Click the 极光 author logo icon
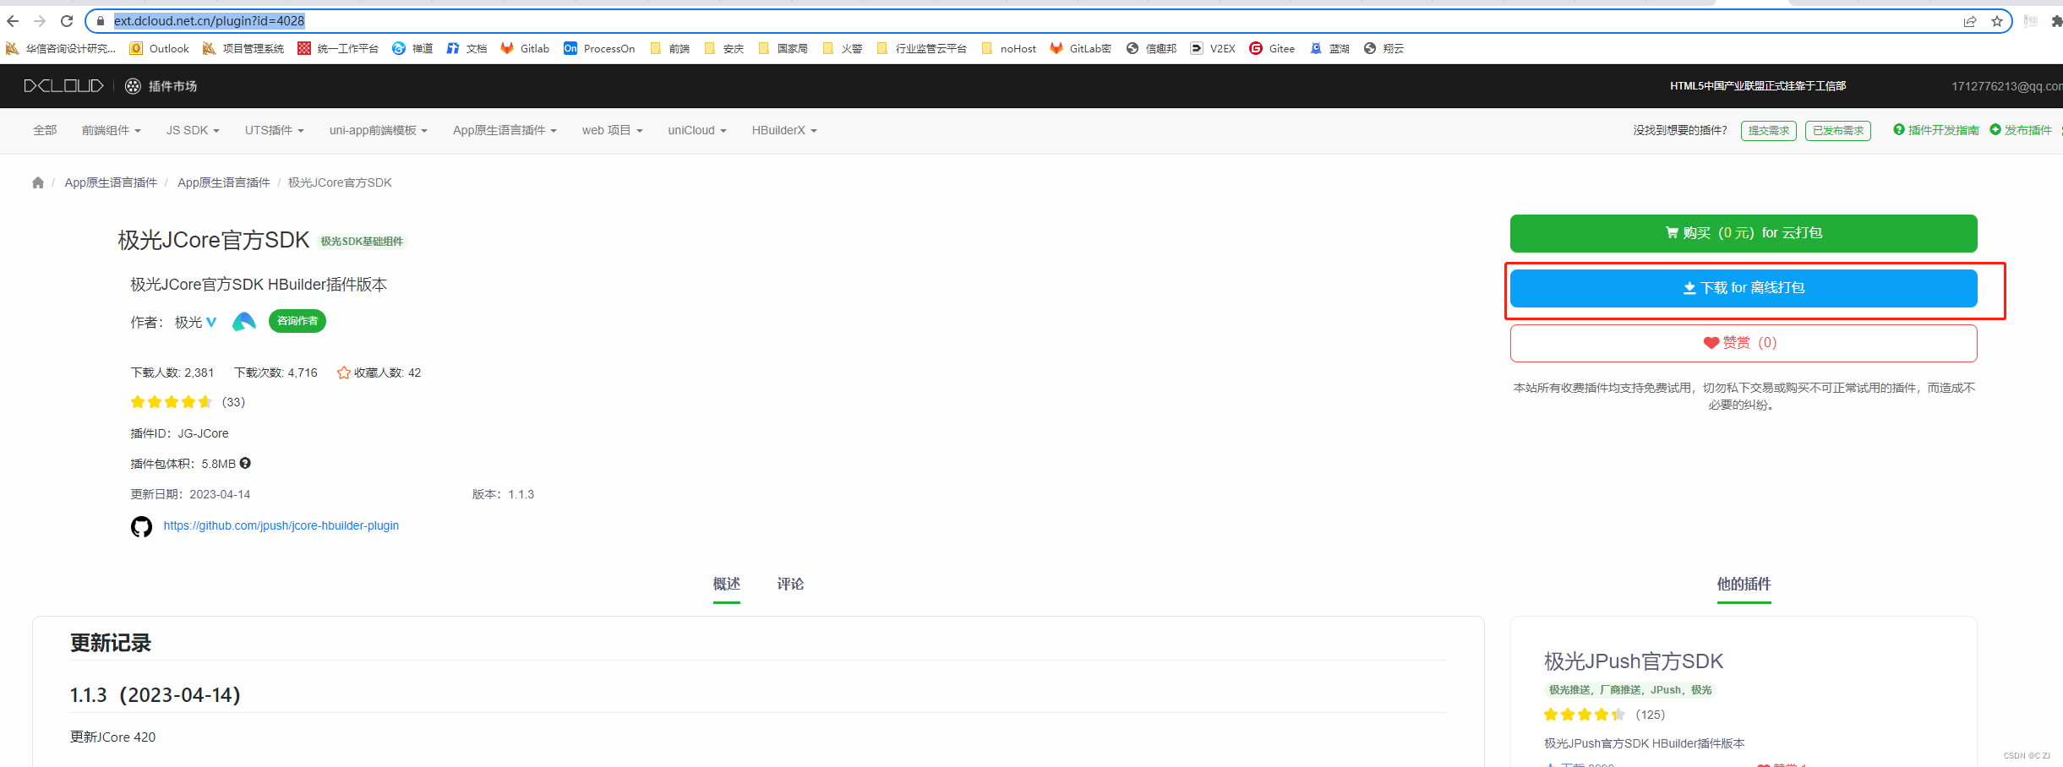2063x767 pixels. click(244, 321)
